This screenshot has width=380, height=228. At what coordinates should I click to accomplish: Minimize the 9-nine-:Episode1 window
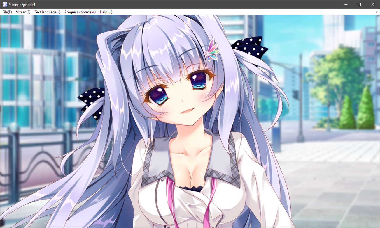[x=346, y=5]
